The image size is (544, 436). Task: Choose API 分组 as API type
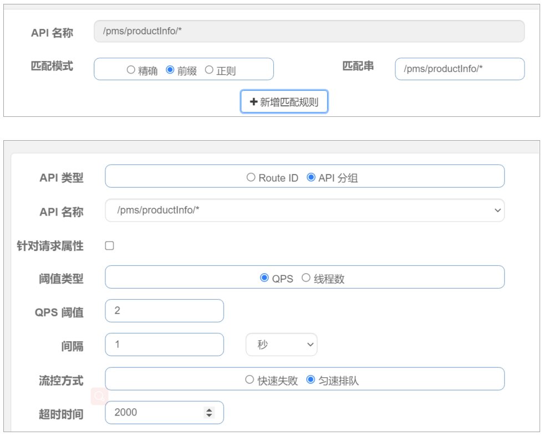coord(311,177)
